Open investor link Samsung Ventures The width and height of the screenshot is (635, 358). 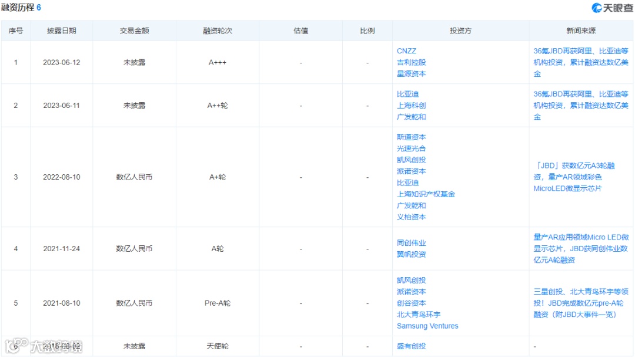point(427,326)
